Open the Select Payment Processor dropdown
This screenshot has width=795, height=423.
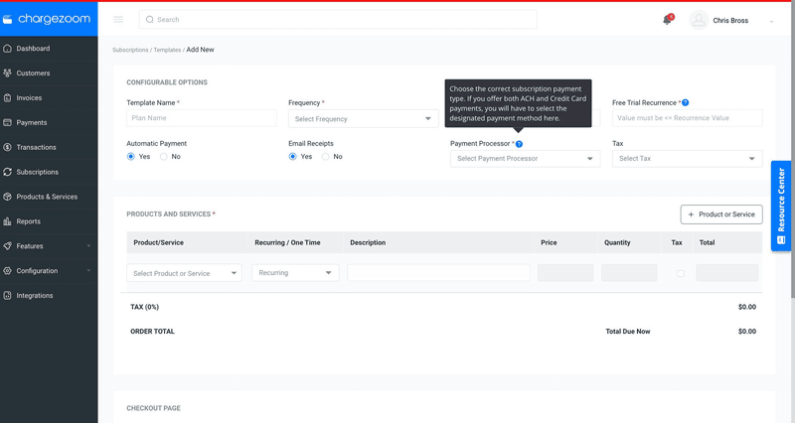[526, 159]
